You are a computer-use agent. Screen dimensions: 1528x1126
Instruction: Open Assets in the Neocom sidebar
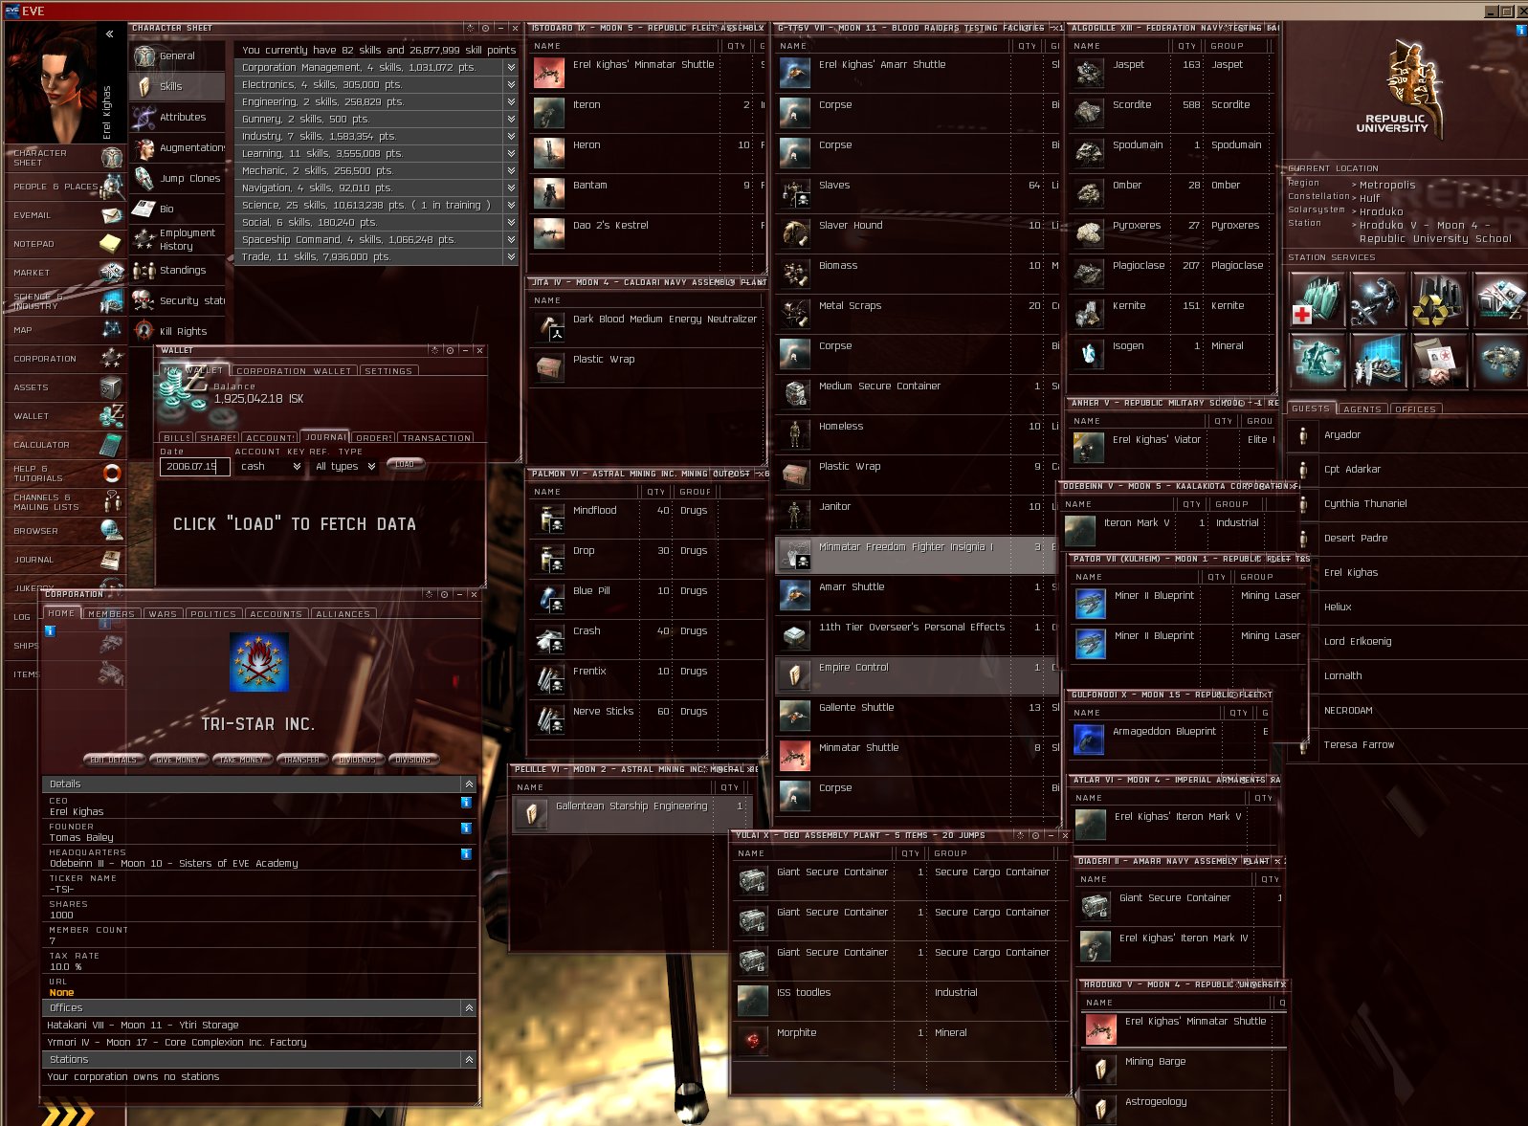pyautogui.click(x=65, y=387)
